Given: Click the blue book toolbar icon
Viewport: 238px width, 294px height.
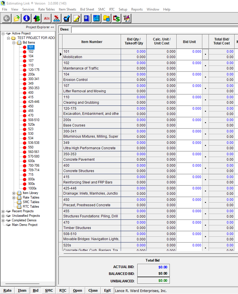Looking at the screenshot, I should [x=86, y=18].
